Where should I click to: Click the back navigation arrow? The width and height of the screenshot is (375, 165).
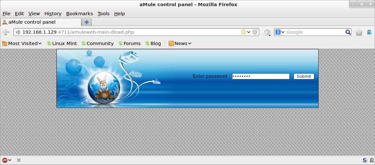click(x=6, y=32)
